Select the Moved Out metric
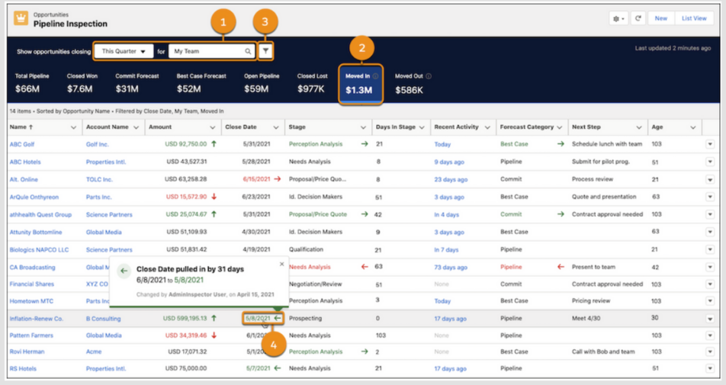Viewport: 726px width, 385px height. [413, 83]
